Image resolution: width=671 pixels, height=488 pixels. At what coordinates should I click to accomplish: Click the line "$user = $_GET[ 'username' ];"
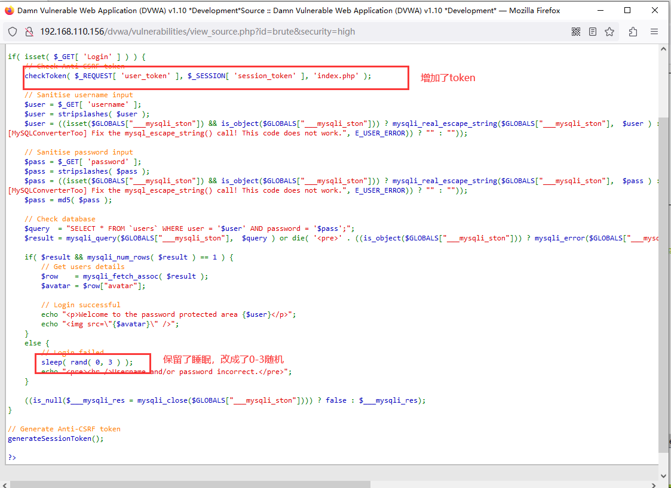(82, 104)
